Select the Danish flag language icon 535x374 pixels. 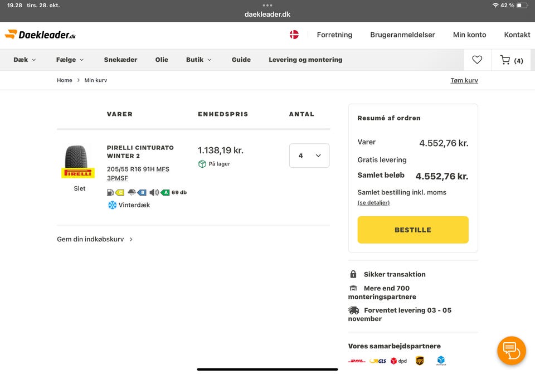(x=294, y=35)
